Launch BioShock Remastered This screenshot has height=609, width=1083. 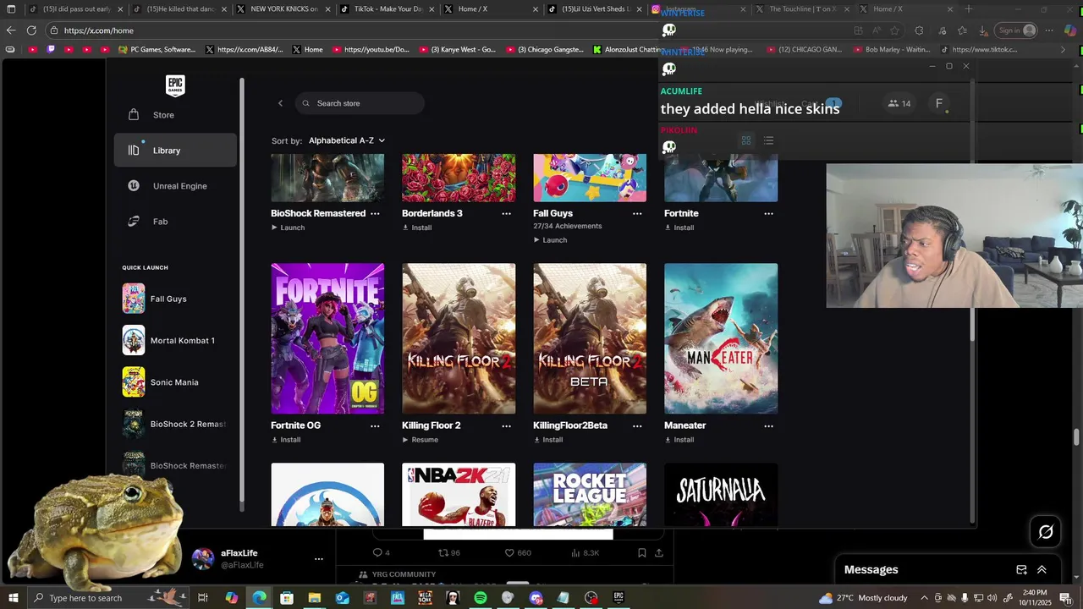tap(288, 228)
